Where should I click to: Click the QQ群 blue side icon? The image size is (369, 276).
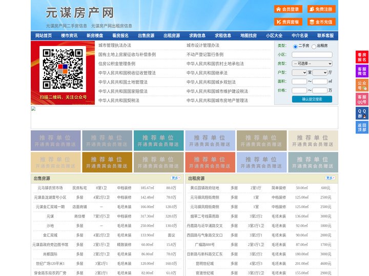click(362, 113)
